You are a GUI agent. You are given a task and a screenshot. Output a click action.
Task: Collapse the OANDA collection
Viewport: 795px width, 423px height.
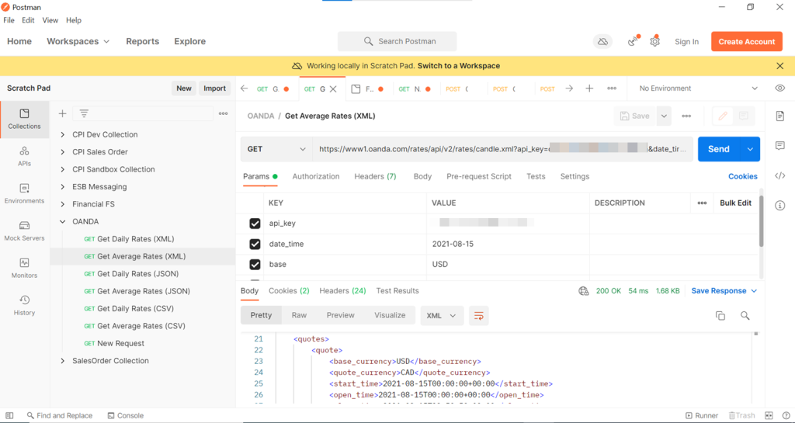(x=62, y=221)
